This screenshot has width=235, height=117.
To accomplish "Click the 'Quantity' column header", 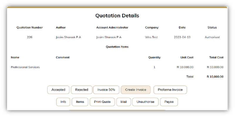I will [x=155, y=57].
